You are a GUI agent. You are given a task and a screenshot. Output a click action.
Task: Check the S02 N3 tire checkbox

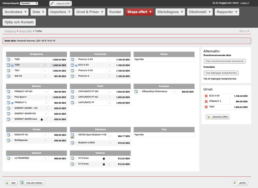(12, 76)
